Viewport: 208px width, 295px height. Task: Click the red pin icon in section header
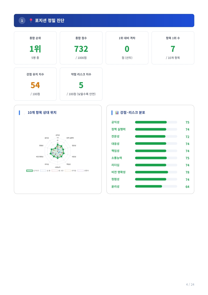click(31, 21)
